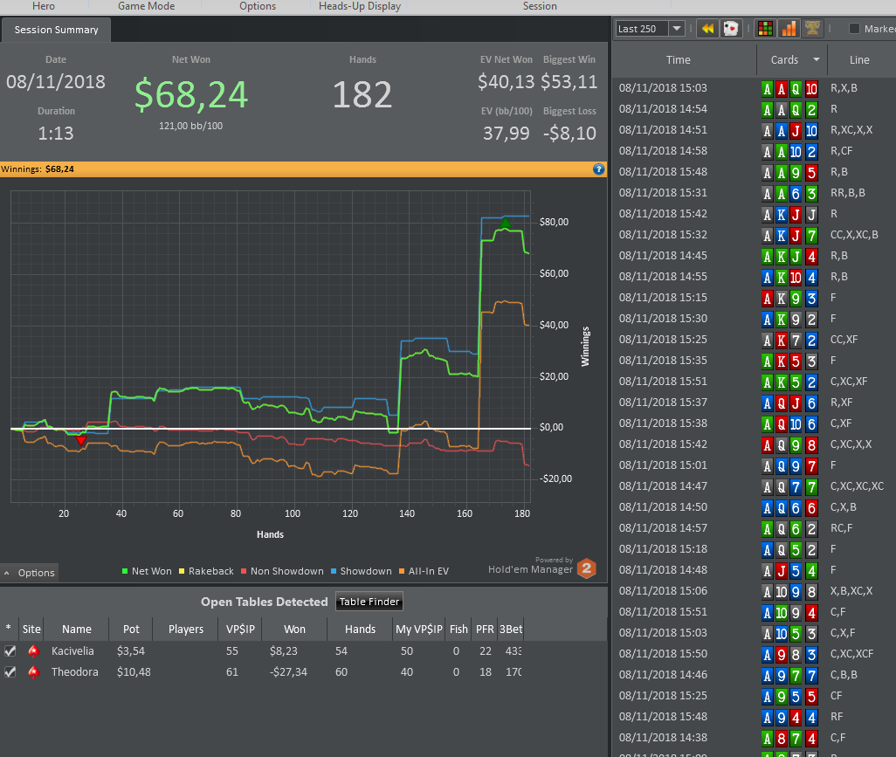The width and height of the screenshot is (896, 757).
Task: Sort open tables by Hands column
Action: (360, 629)
